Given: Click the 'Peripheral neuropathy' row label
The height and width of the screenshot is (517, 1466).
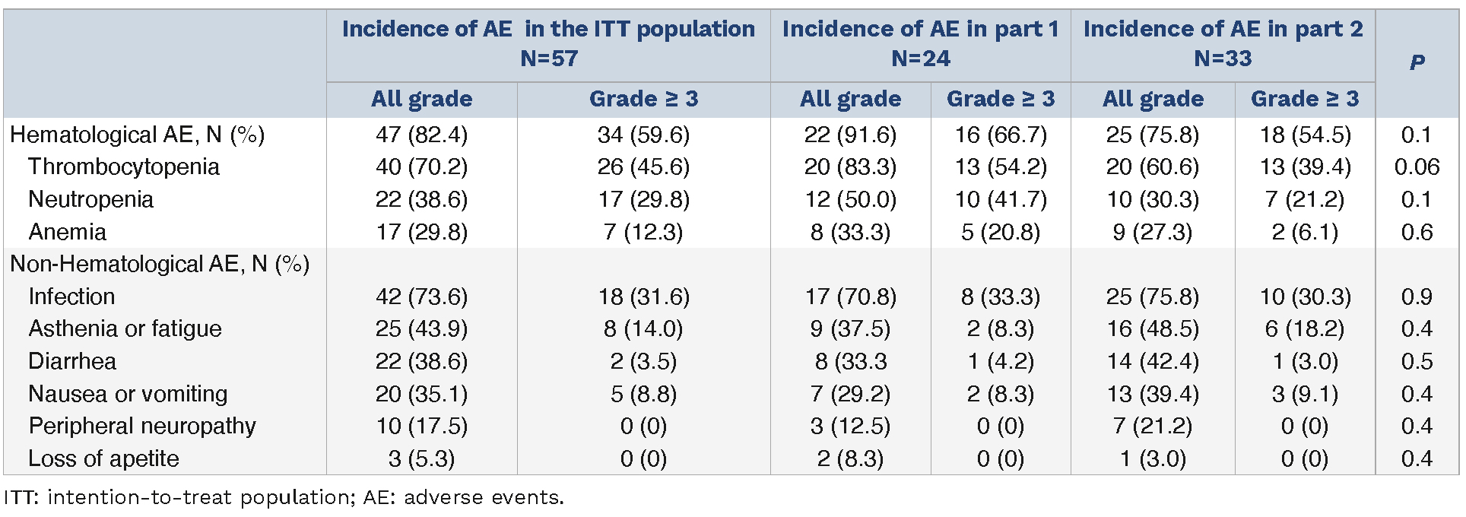Looking at the screenshot, I should point(142,426).
